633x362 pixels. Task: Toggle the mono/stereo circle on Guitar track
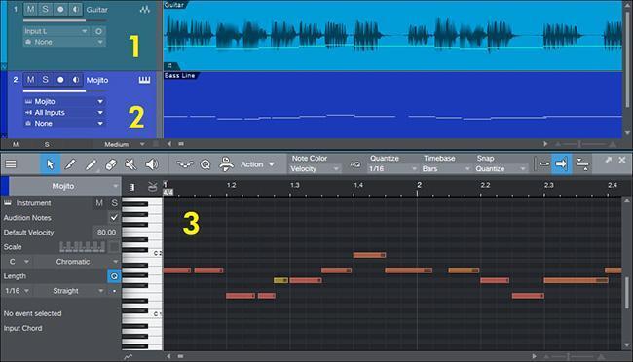98,31
